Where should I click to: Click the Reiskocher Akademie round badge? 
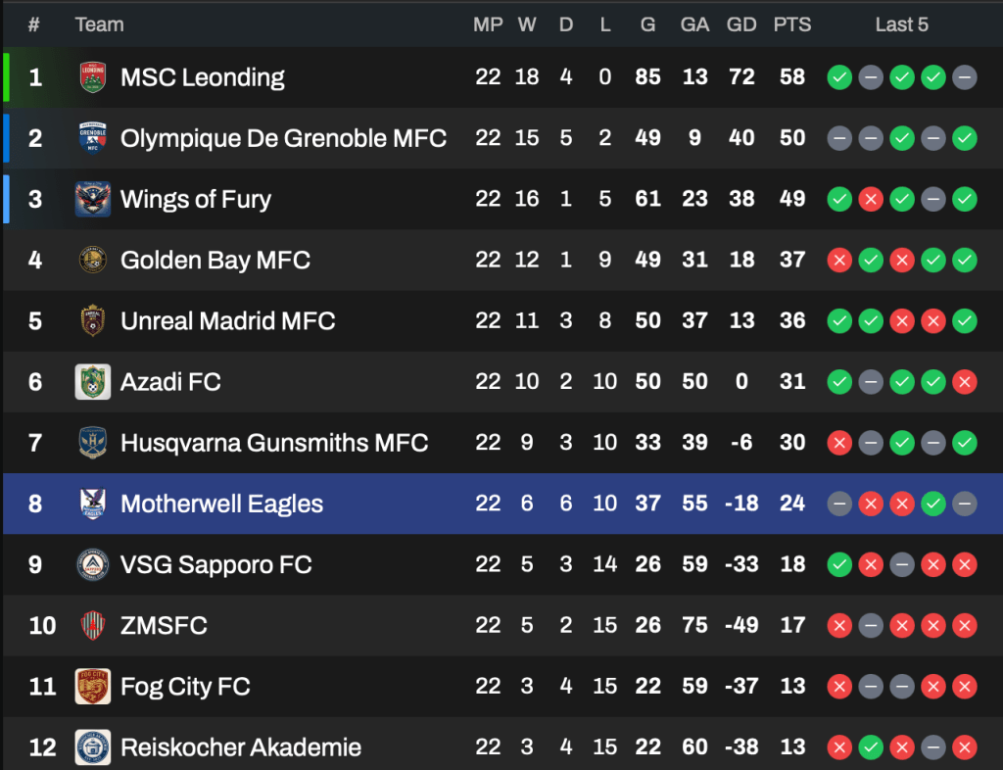pos(93,746)
